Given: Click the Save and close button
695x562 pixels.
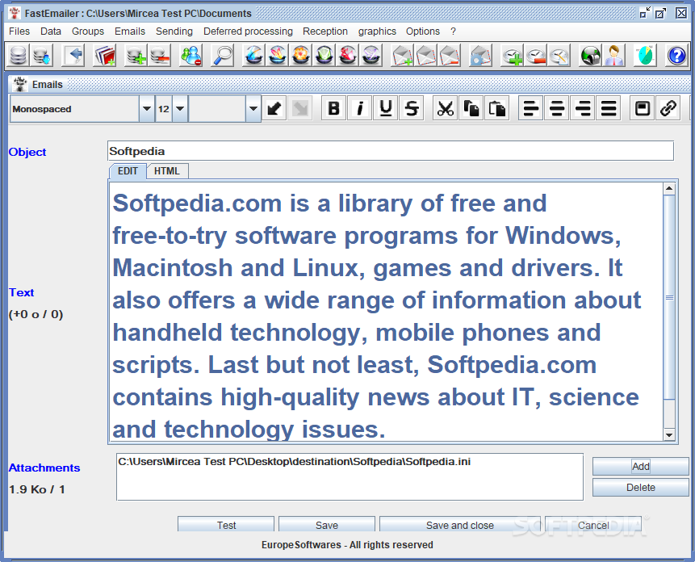Looking at the screenshot, I should point(459,525).
